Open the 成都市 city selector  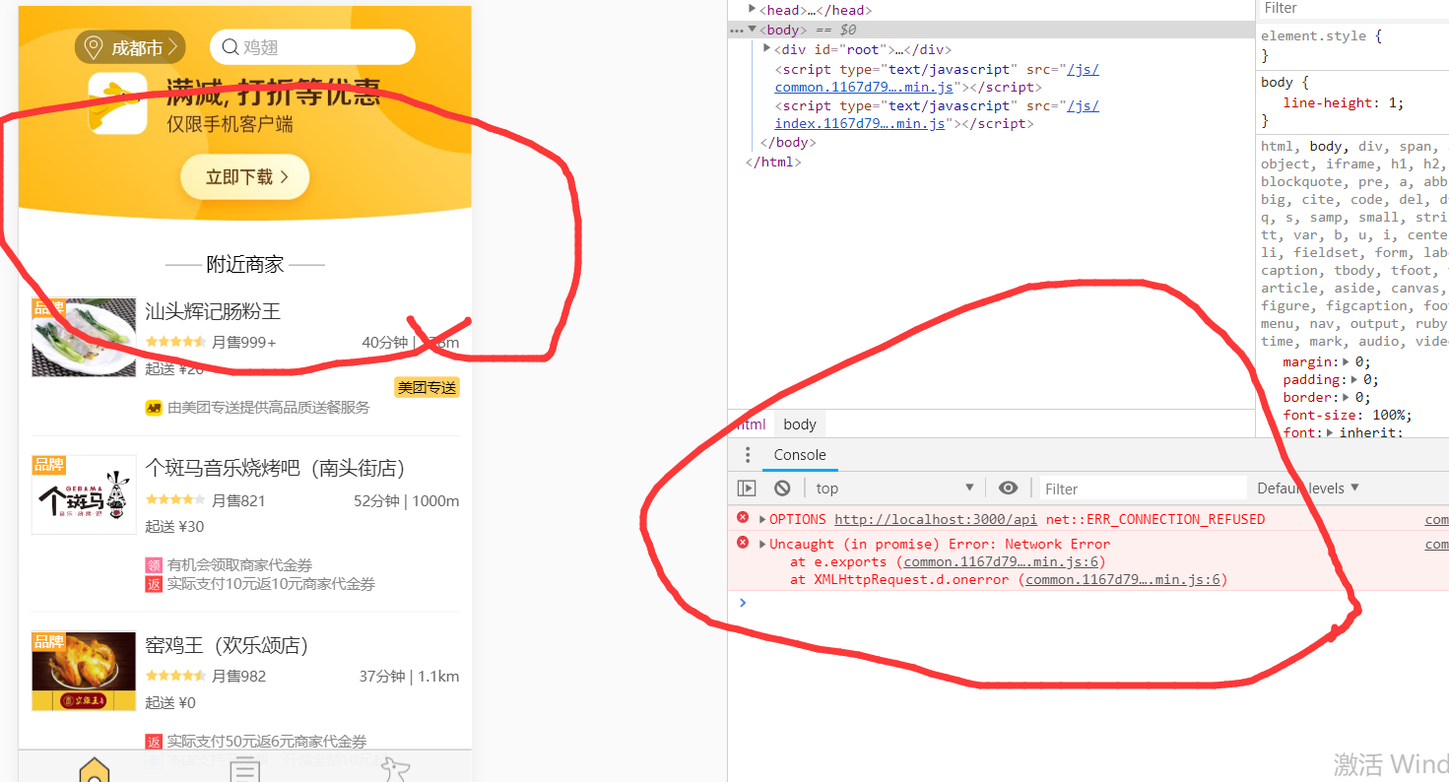pos(130,47)
